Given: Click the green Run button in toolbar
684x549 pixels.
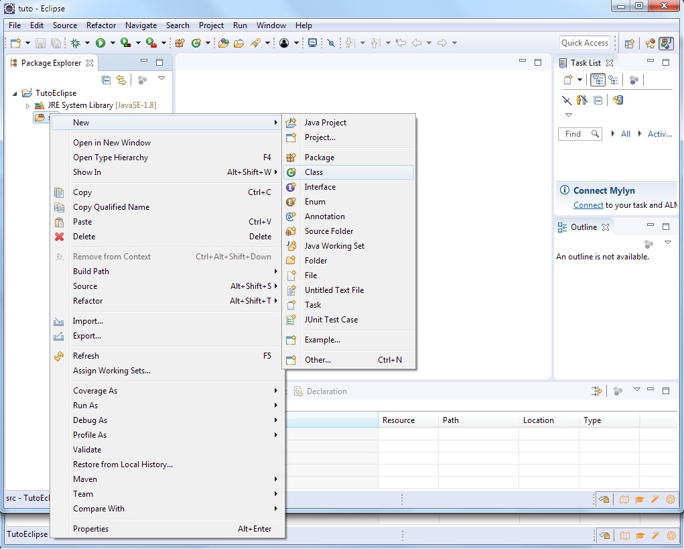Looking at the screenshot, I should [100, 43].
